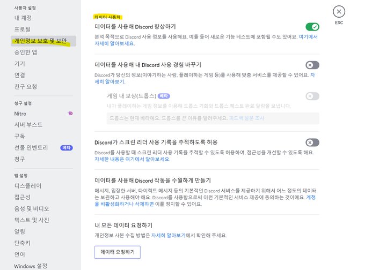365x270 pixels.
Task: Enable 스크린 리더 사용 기록 추적 toggle
Action: click(312, 142)
